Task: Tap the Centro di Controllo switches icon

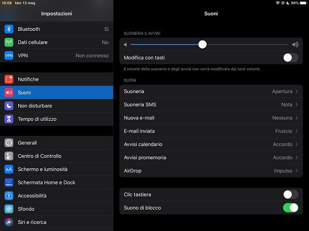Action: [x=9, y=156]
